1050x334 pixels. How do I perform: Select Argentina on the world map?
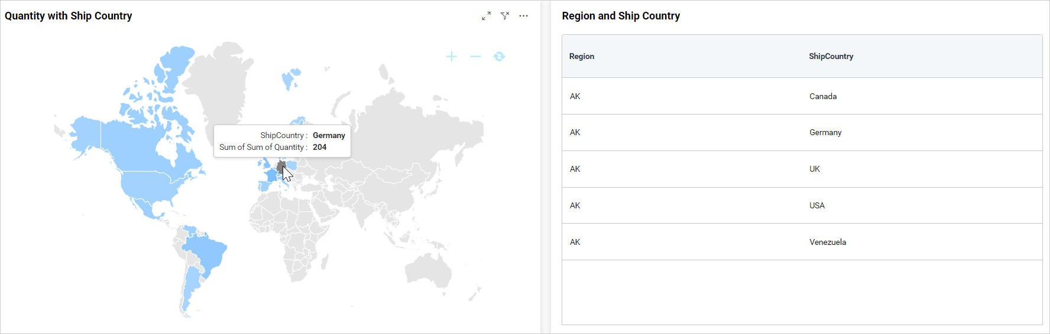191,286
